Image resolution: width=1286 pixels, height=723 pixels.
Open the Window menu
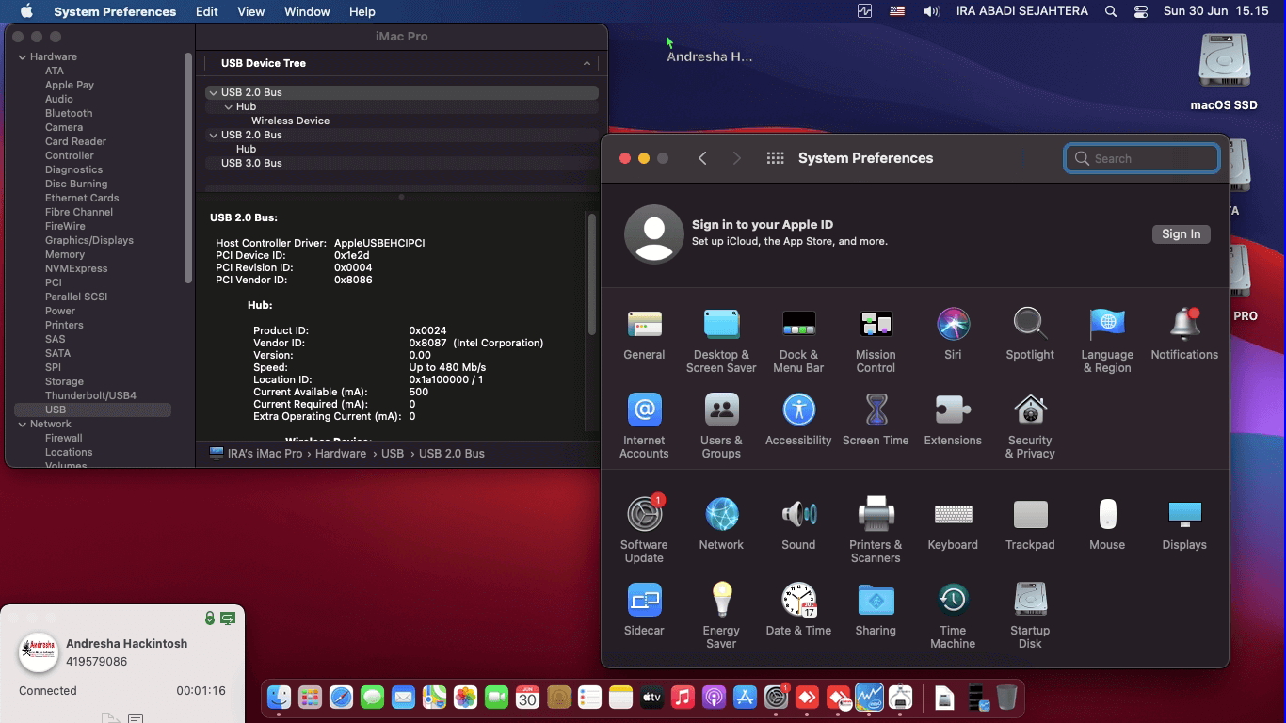click(x=307, y=11)
